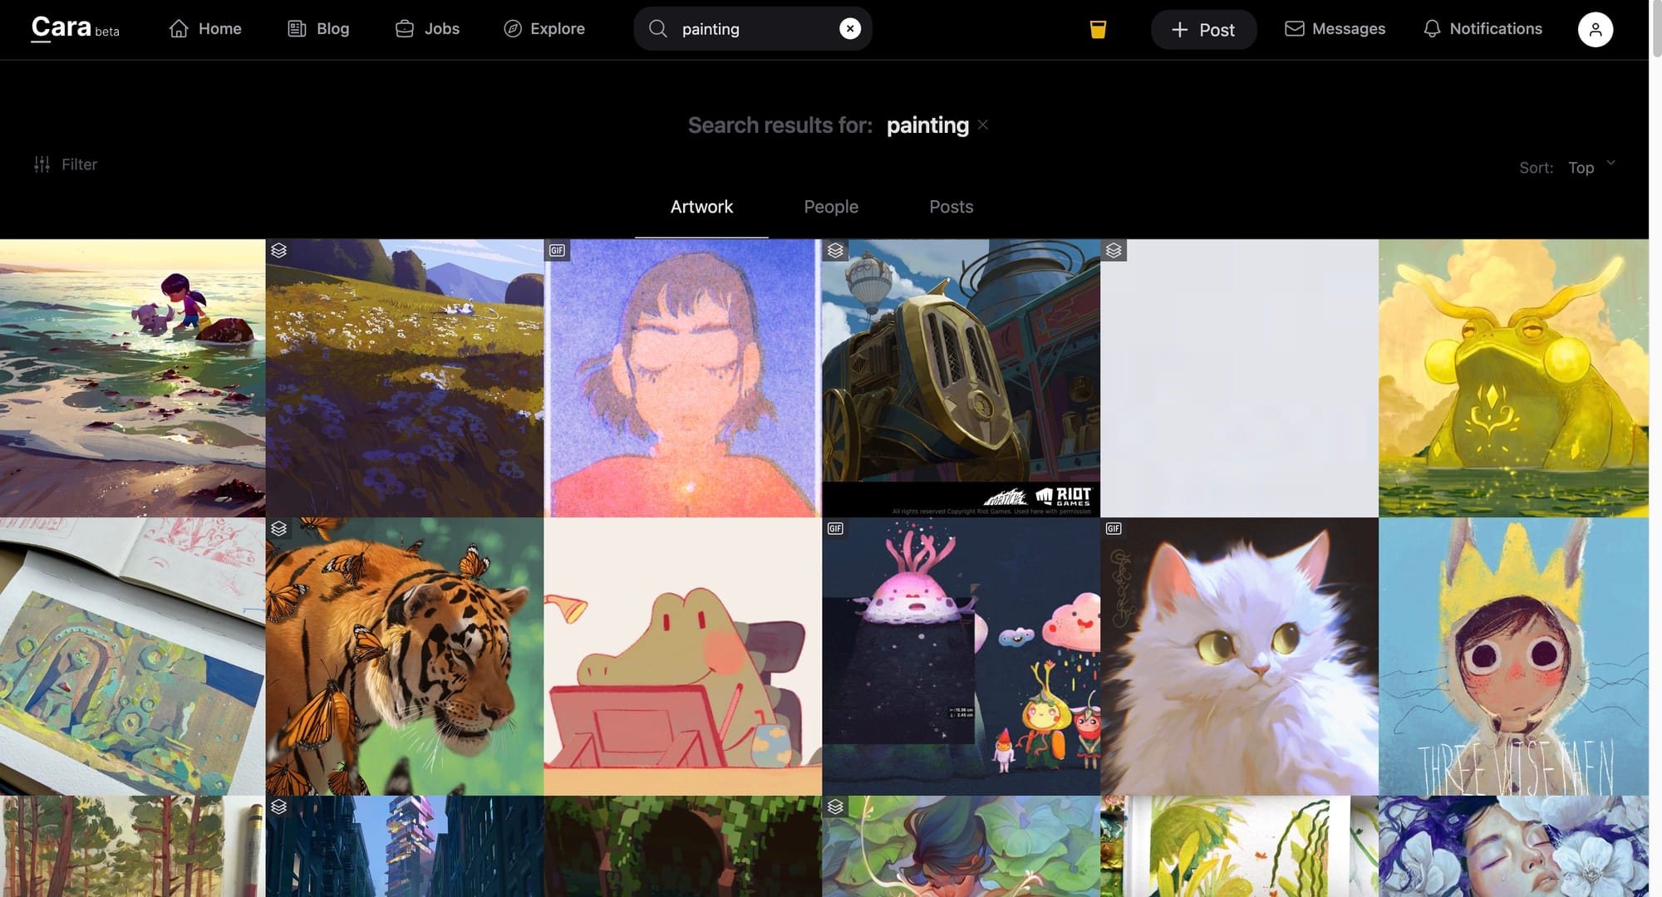Go to Home in navigation
Viewport: 1662px width, 897px height.
[x=205, y=29]
